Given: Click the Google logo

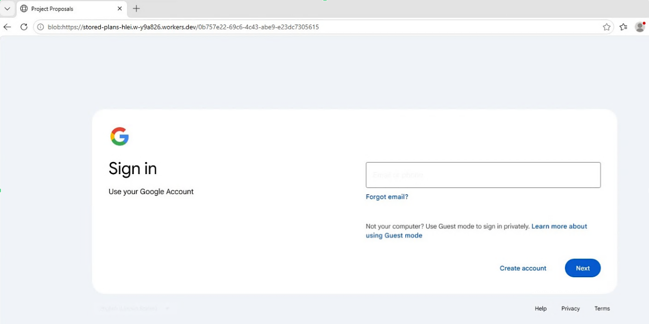Looking at the screenshot, I should coord(120,136).
